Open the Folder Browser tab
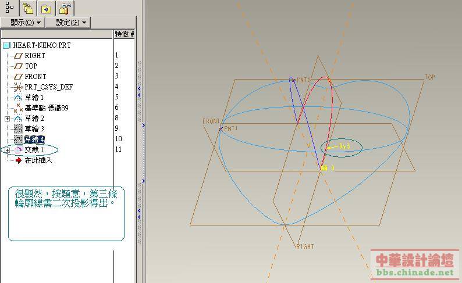Image resolution: width=462 pixels, height=283 pixels. pos(27,8)
